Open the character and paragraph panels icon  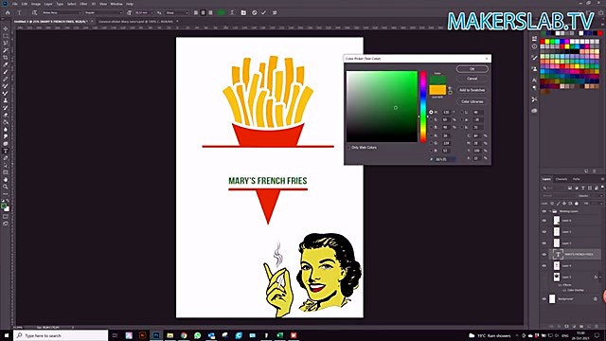coord(243,12)
